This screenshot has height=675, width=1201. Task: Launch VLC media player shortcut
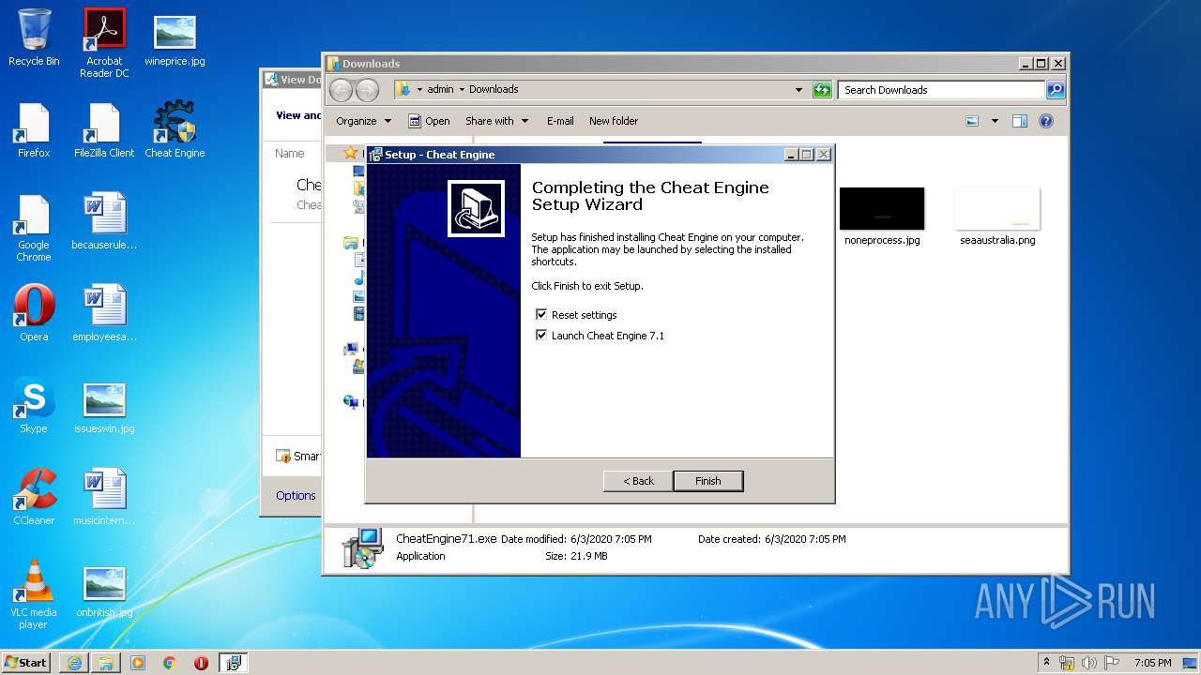tap(34, 595)
